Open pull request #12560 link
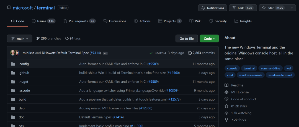The width and height of the screenshot is (299, 127). (173, 73)
